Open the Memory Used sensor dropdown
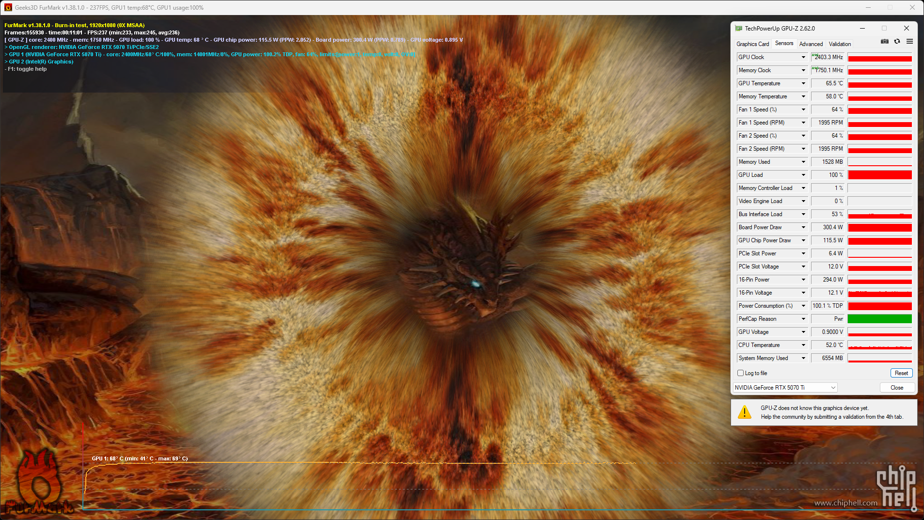This screenshot has height=520, width=924. coord(803,162)
